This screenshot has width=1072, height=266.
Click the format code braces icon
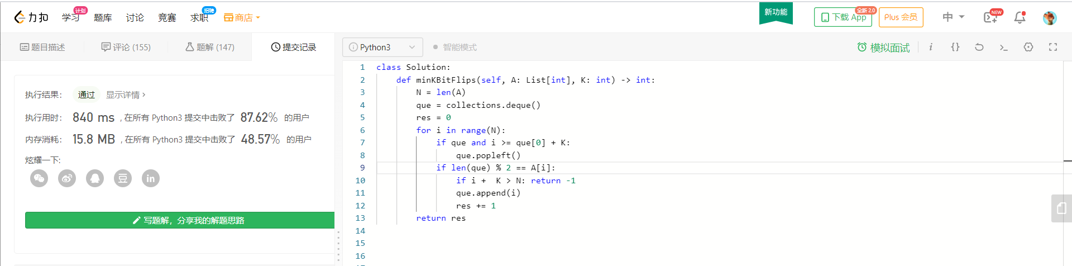[x=955, y=47]
